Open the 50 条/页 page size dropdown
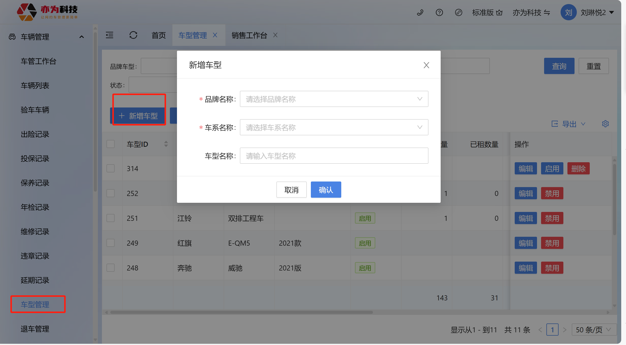Screen dimensions: 626x345 tap(593, 330)
